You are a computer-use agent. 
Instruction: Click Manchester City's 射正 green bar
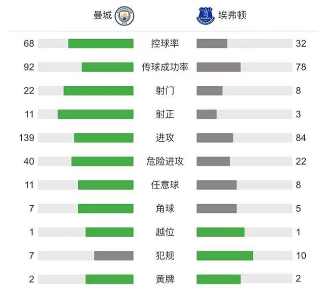coord(95,114)
